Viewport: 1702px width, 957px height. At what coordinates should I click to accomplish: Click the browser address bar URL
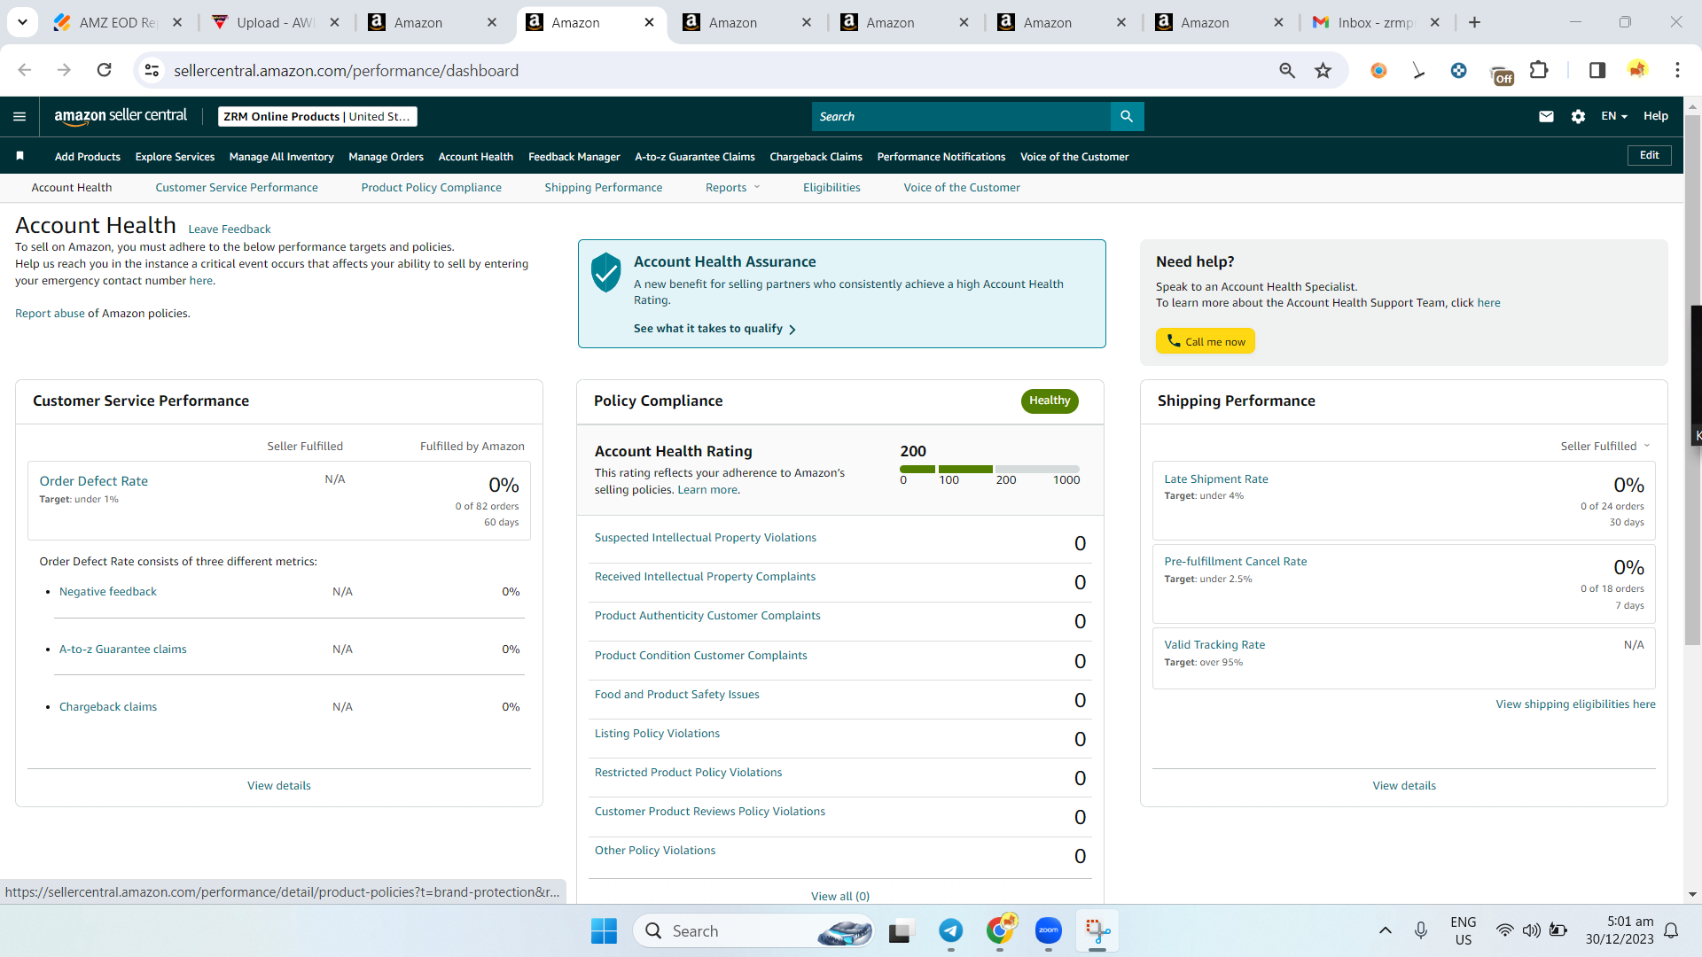[346, 70]
